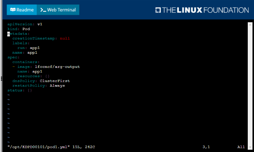Click the terminal vertical scrollbar track
The height and width of the screenshot is (152, 254).
tap(249, 87)
